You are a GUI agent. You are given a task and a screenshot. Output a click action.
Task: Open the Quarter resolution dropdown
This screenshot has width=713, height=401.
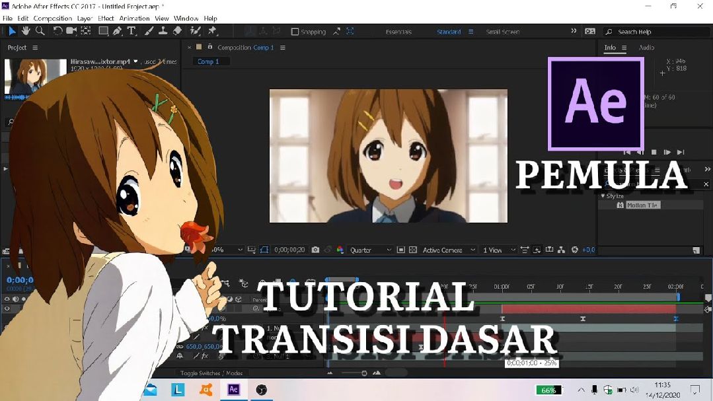point(370,250)
